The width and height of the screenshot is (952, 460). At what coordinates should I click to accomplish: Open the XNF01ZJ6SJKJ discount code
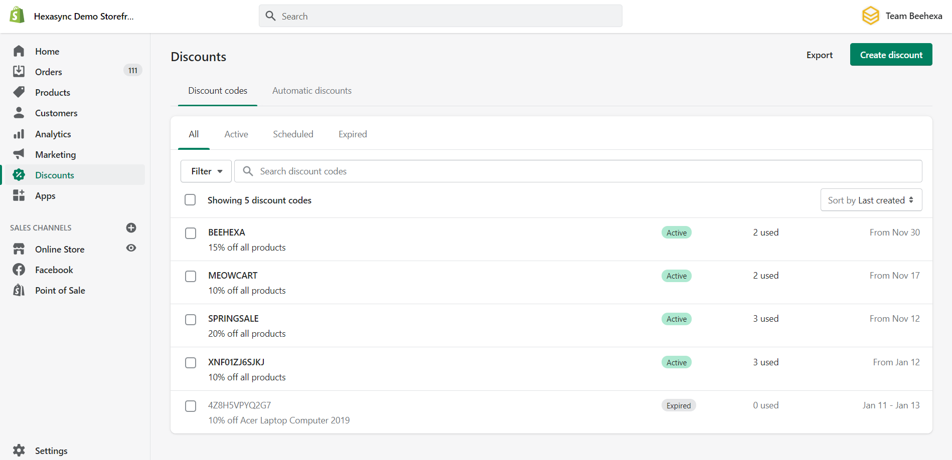point(236,362)
